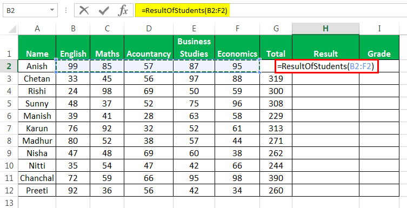Select column D header
Image resolution: width=407 pixels, height=208 pixels.
(149, 29)
